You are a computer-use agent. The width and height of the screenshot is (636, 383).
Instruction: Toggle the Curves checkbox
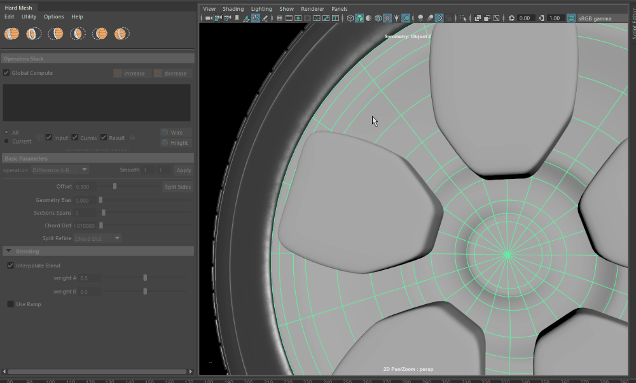point(74,138)
